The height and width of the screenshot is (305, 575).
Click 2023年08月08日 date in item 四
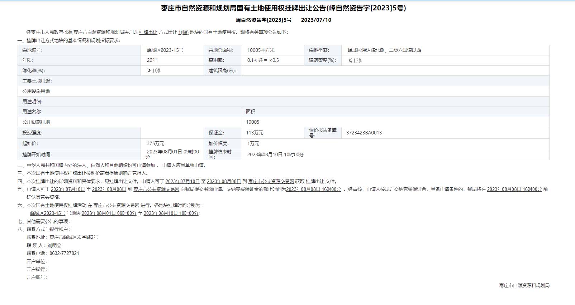coord(224,181)
